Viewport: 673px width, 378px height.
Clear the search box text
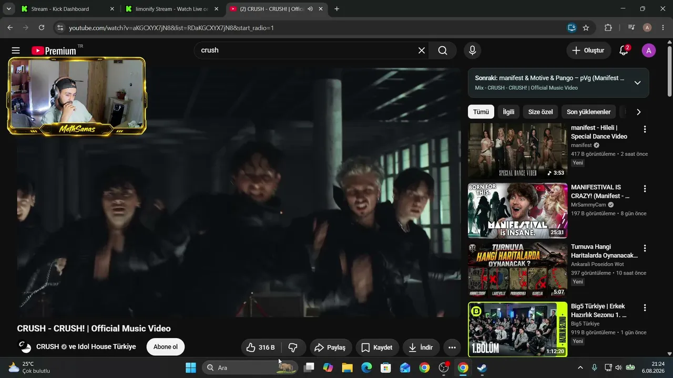click(421, 50)
